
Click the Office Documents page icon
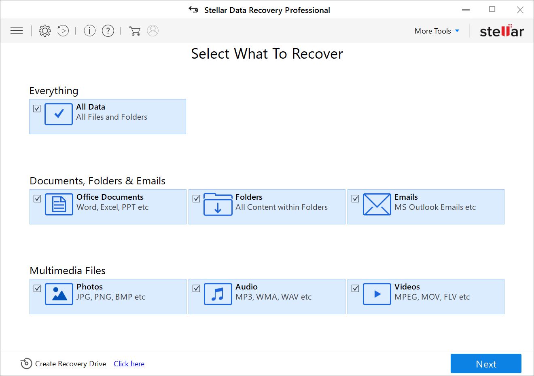pyautogui.click(x=59, y=204)
